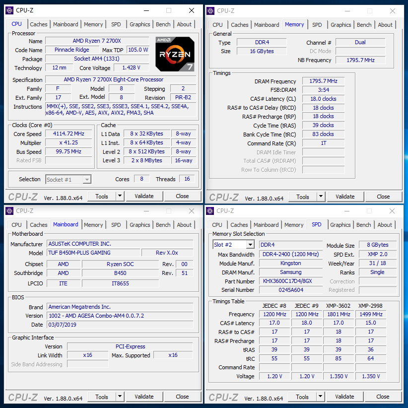Click the CPU-Z icon in the SPD window title bar
Screen dimensions: 408x408
click(210, 211)
